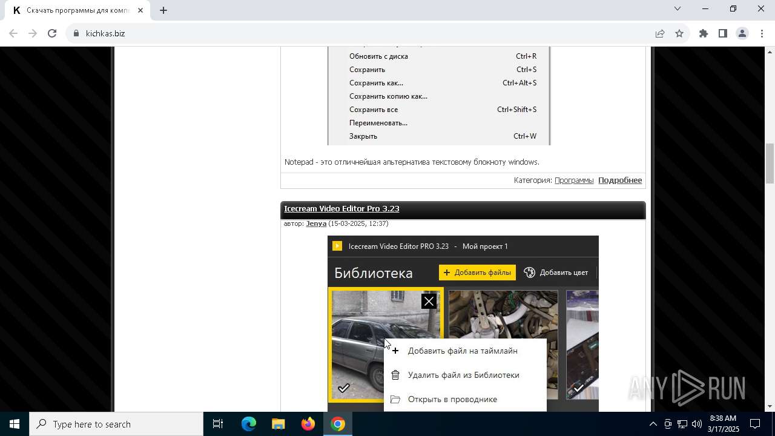Launch Microsoft Edge from taskbar
The height and width of the screenshot is (436, 775).
249,424
